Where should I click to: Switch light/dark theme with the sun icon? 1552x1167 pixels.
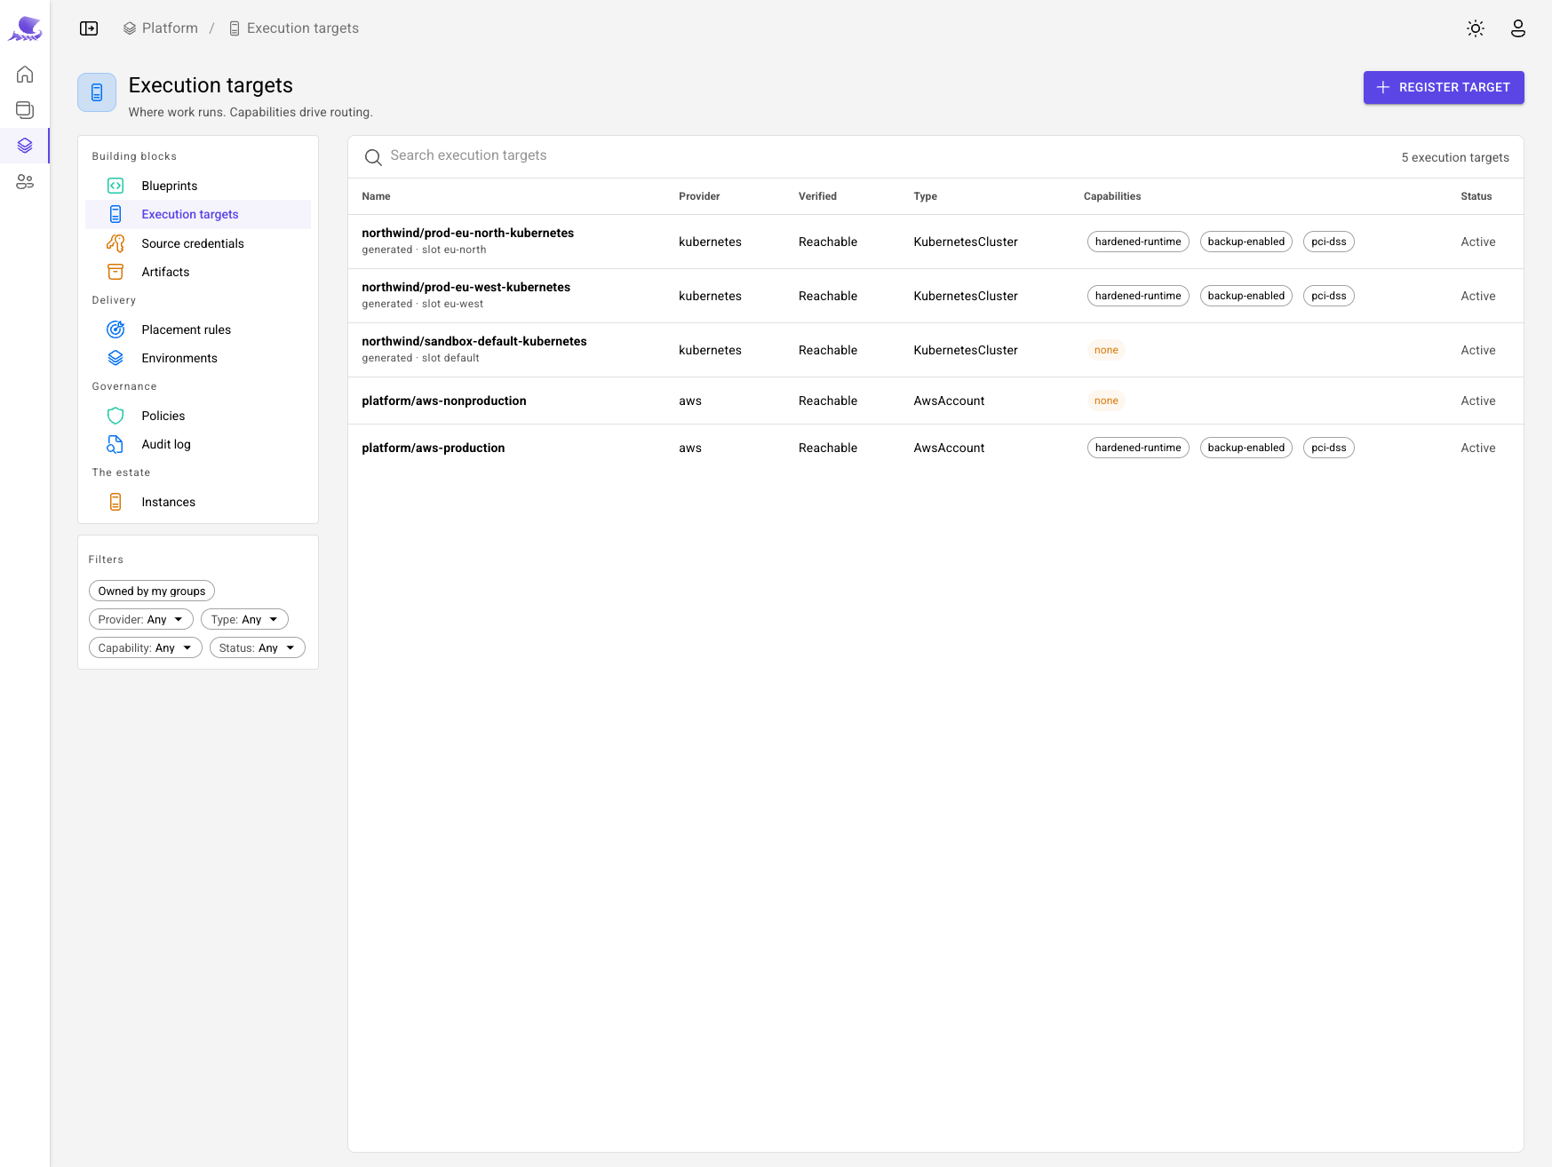click(x=1476, y=28)
